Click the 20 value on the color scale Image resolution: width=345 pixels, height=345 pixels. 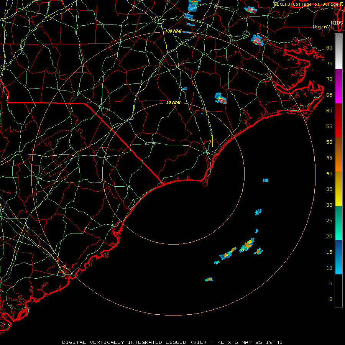point(329,236)
